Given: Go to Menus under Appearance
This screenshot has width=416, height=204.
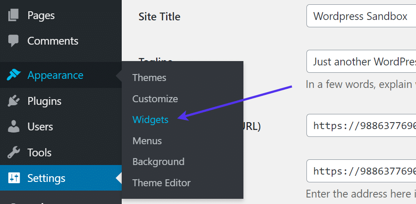Looking at the screenshot, I should 147,141.
